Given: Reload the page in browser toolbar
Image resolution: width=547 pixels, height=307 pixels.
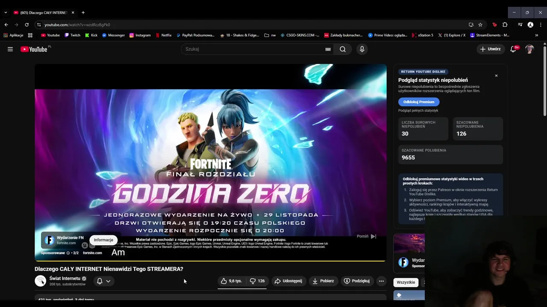Looking at the screenshot, I should [x=26, y=25].
